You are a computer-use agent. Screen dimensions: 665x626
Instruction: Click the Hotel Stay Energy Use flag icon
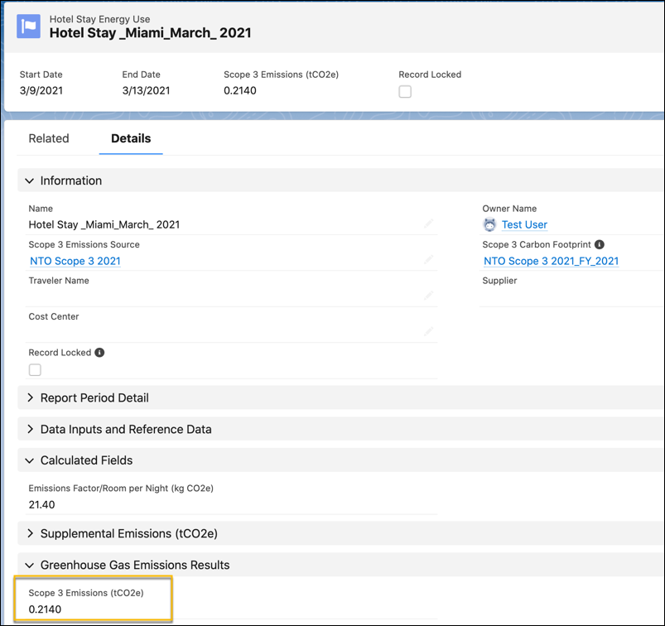click(x=28, y=26)
